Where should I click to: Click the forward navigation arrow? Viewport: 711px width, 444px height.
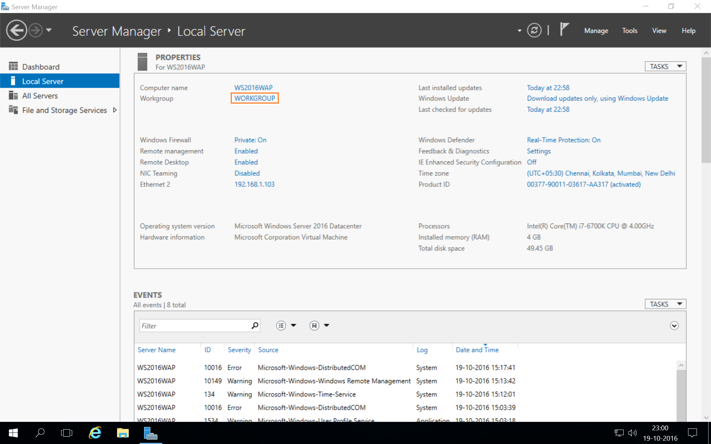[x=36, y=30]
